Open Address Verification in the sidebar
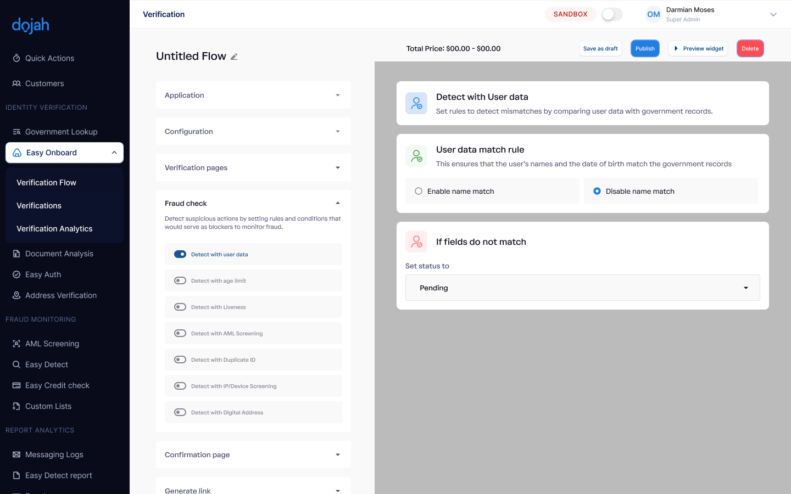This screenshot has width=791, height=494. [61, 295]
